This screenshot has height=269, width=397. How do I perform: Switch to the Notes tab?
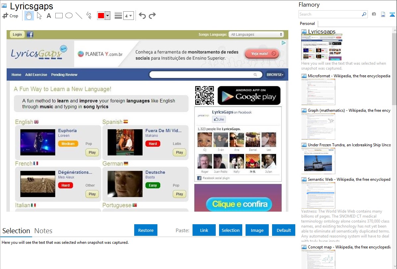click(43, 231)
